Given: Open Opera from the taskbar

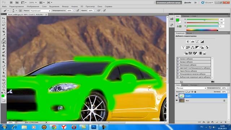Looking at the screenshot, I should pos(74,127).
